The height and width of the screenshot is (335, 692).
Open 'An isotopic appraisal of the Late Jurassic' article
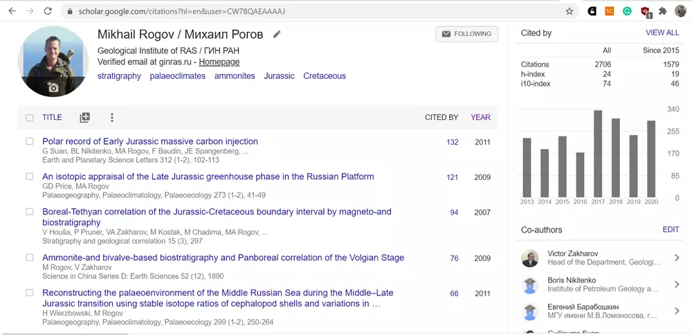click(208, 176)
